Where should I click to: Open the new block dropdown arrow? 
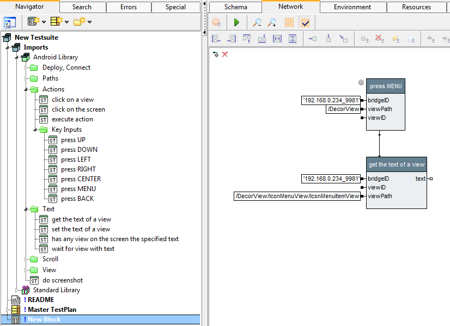[44, 22]
